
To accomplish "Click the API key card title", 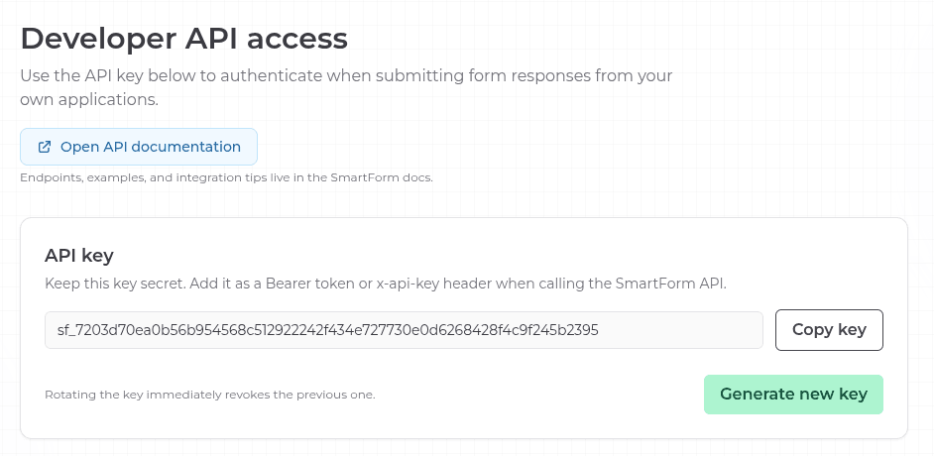I will point(80,255).
